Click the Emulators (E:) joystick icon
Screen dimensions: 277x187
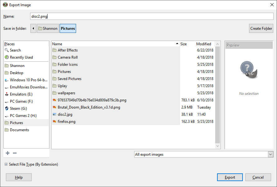coord(7,94)
